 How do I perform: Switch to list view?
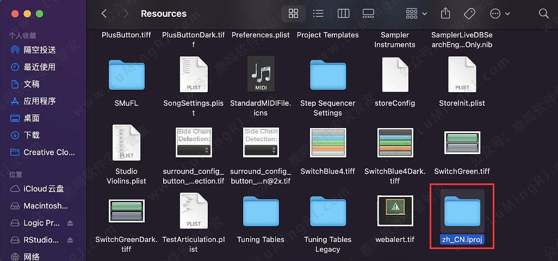(318, 14)
